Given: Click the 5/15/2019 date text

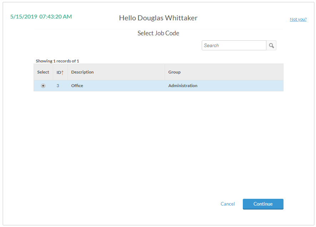Looking at the screenshot, I should (24, 17).
